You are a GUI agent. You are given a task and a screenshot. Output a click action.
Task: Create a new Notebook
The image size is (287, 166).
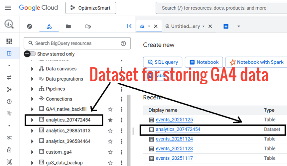click(x=204, y=62)
